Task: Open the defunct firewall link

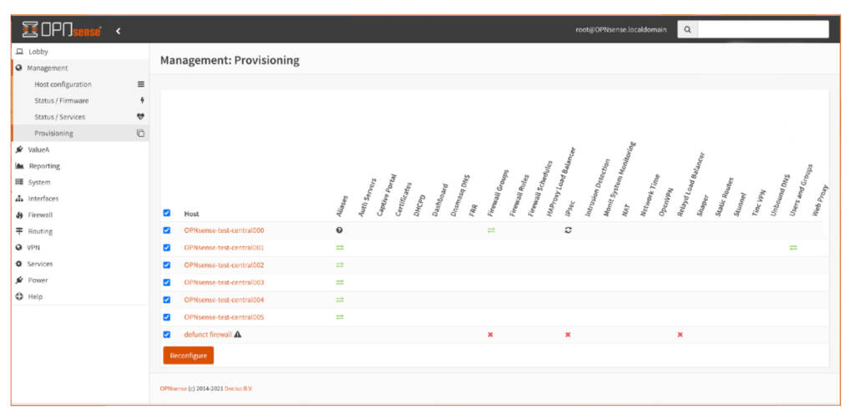Action: point(208,335)
